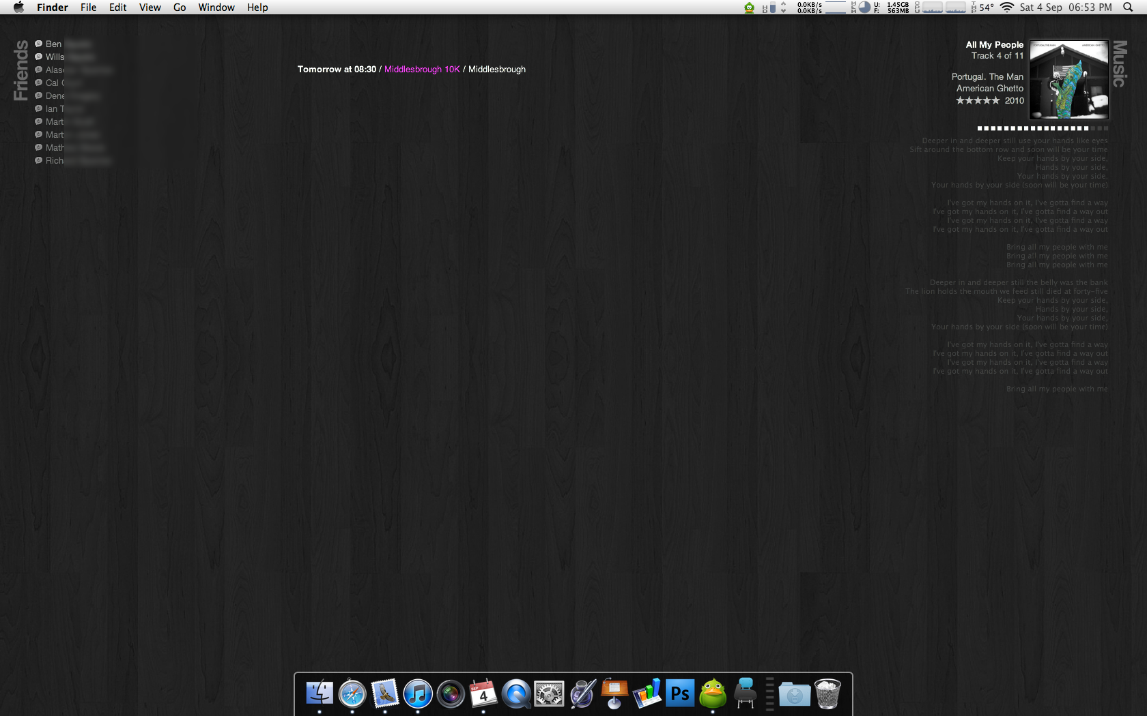Click the Adium duck menu bar icon

click(x=749, y=8)
